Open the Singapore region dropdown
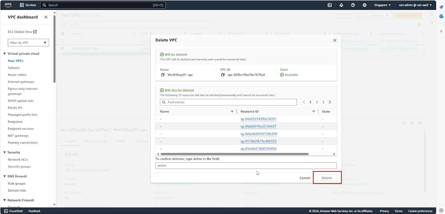Screen dimensions: 445x214 (x=382, y=5)
